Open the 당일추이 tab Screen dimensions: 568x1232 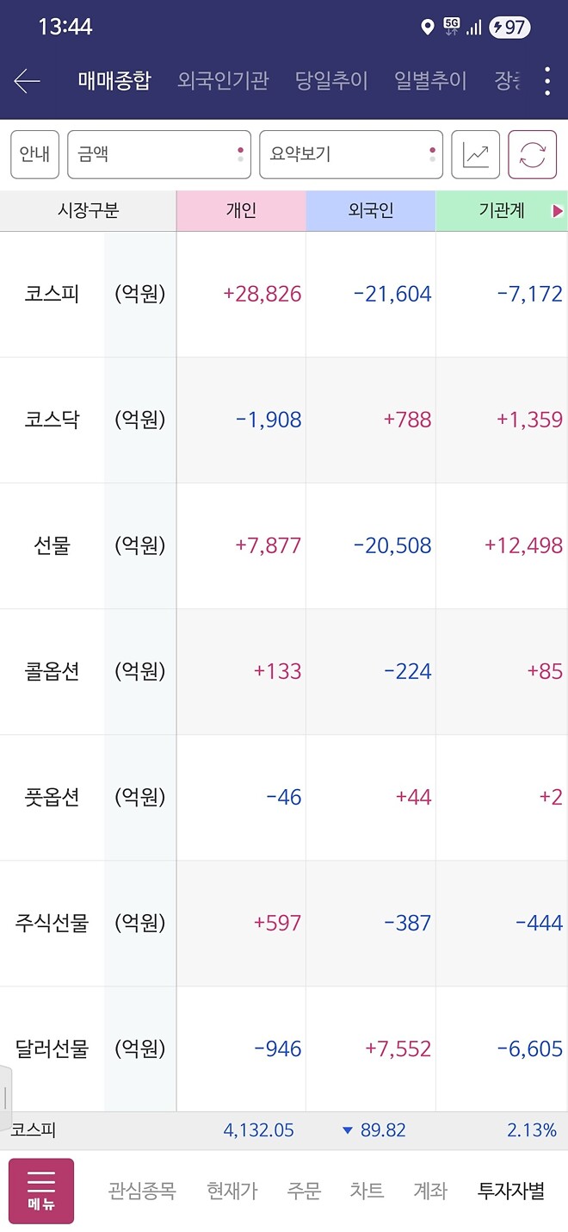pos(332,80)
